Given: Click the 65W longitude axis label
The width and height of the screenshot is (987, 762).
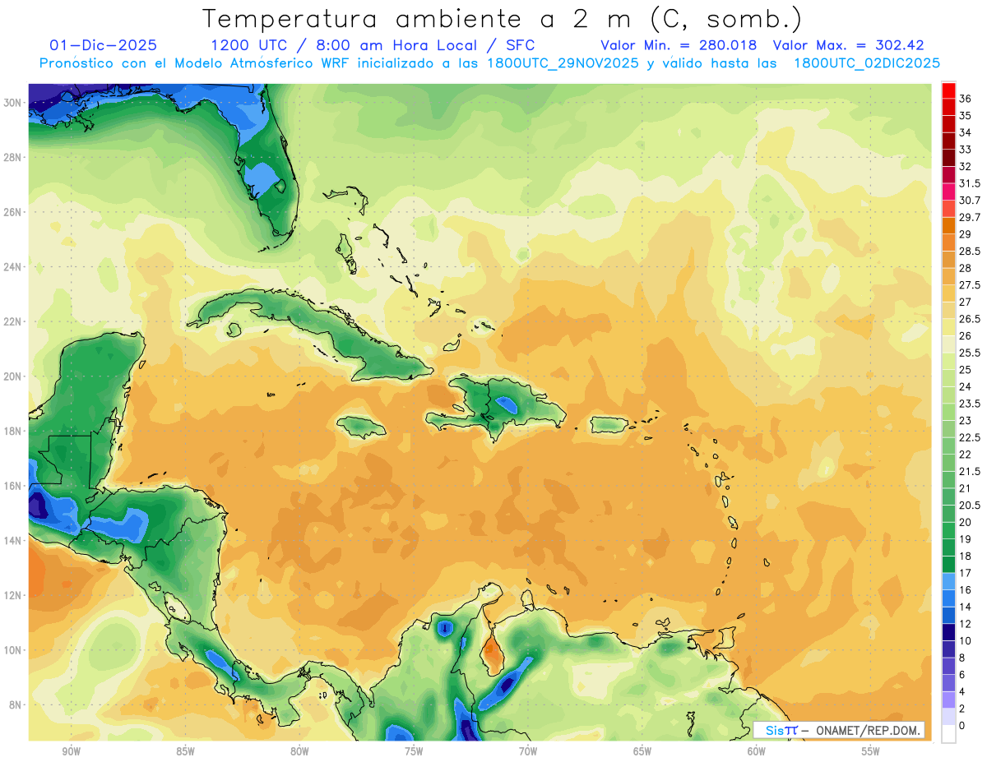Looking at the screenshot, I should (x=642, y=751).
